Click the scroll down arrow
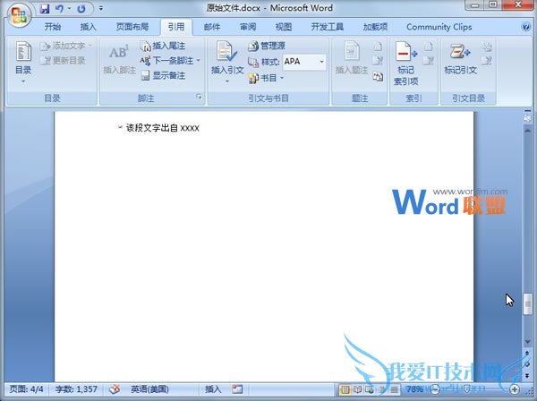 pyautogui.click(x=528, y=342)
